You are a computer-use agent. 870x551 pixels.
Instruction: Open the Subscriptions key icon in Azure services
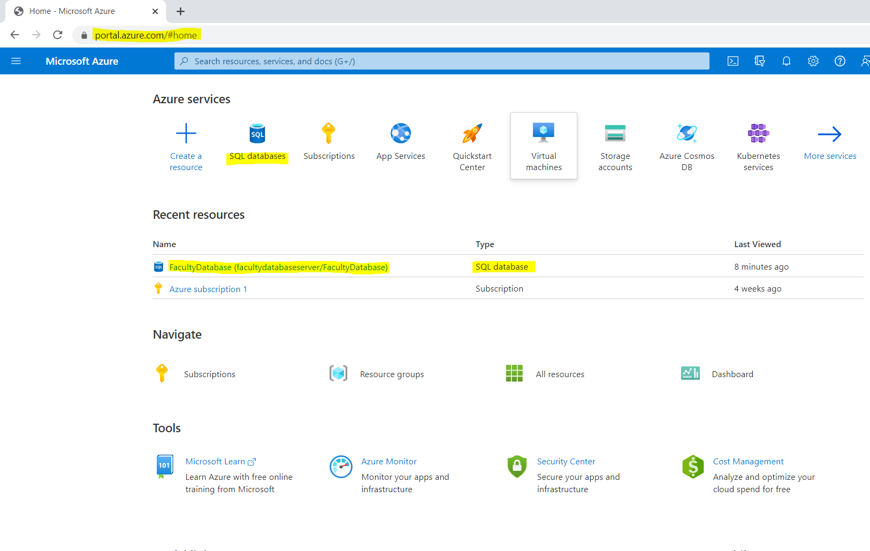[329, 133]
